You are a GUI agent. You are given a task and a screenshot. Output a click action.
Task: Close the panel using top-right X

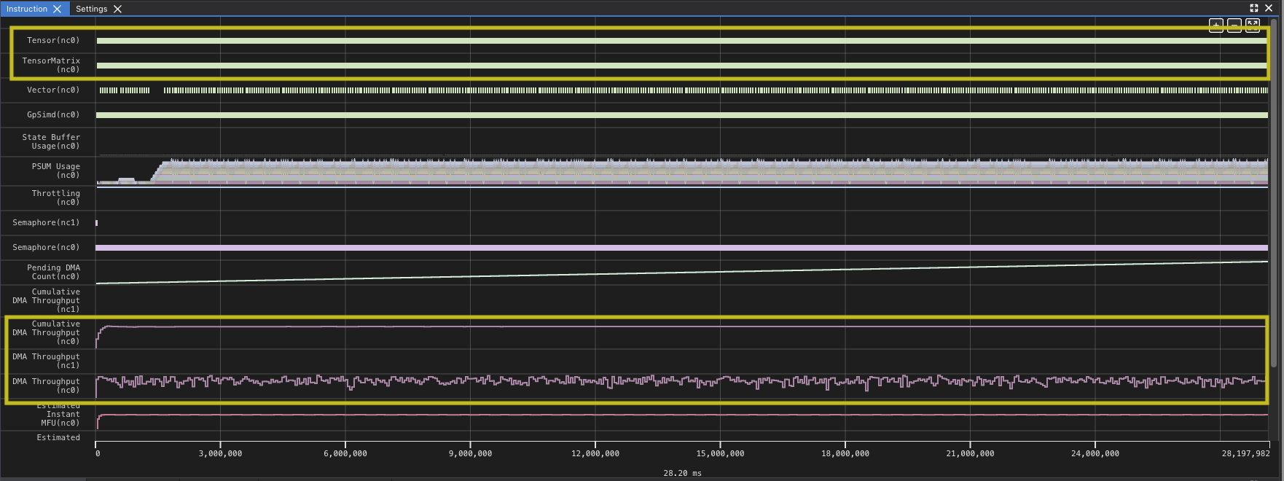[1269, 8]
